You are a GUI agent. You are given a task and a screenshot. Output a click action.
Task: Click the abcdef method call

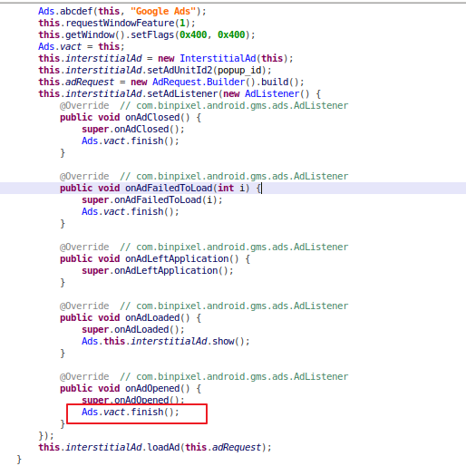click(76, 11)
